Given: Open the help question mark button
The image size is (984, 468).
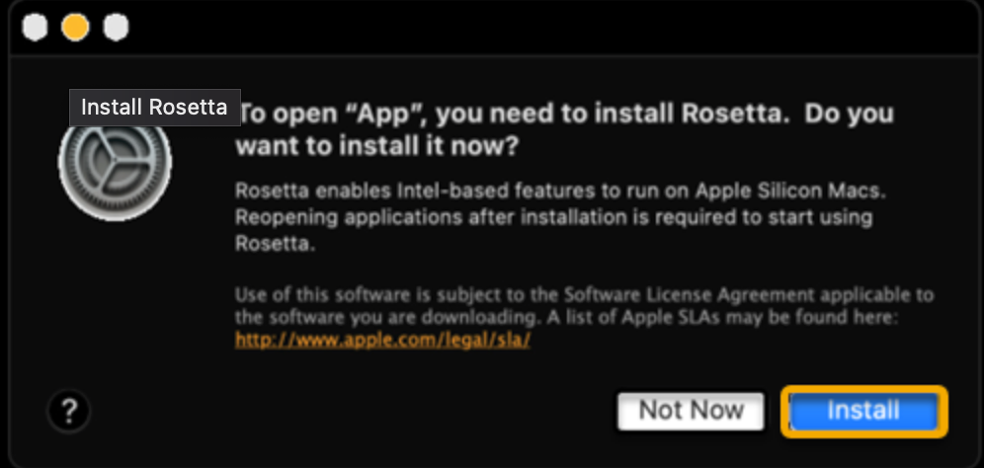Looking at the screenshot, I should click(69, 412).
